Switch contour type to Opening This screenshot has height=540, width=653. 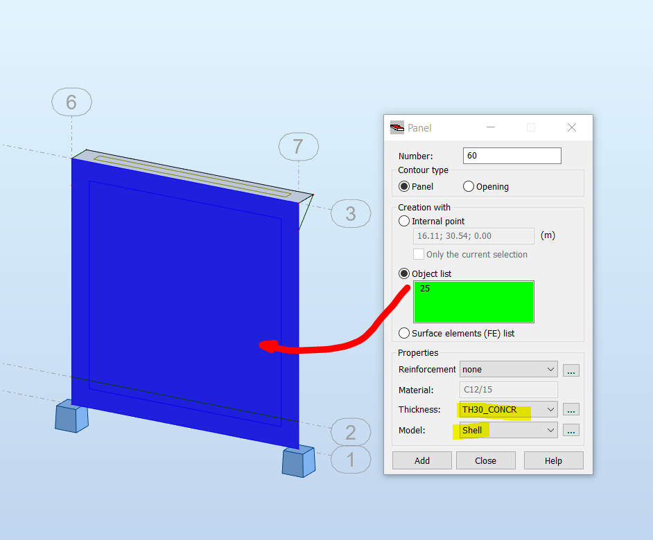coord(468,186)
